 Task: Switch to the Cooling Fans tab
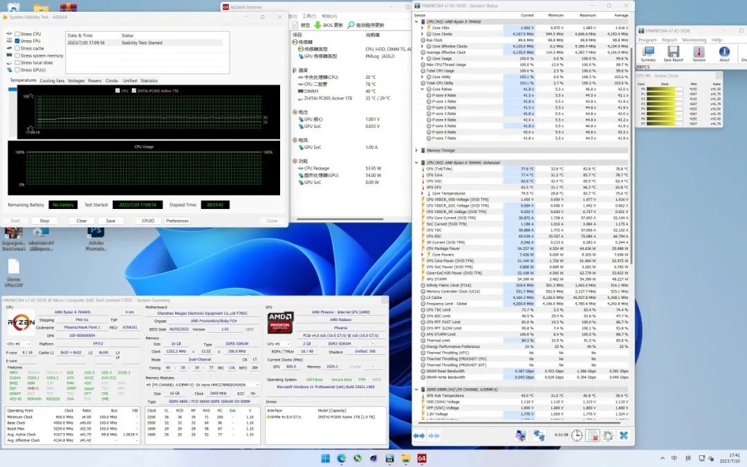pos(52,81)
